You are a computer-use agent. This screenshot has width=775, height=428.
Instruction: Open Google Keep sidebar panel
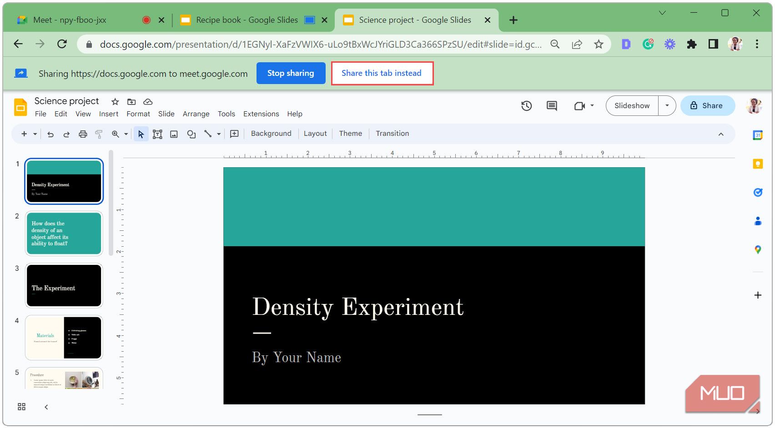click(x=757, y=164)
